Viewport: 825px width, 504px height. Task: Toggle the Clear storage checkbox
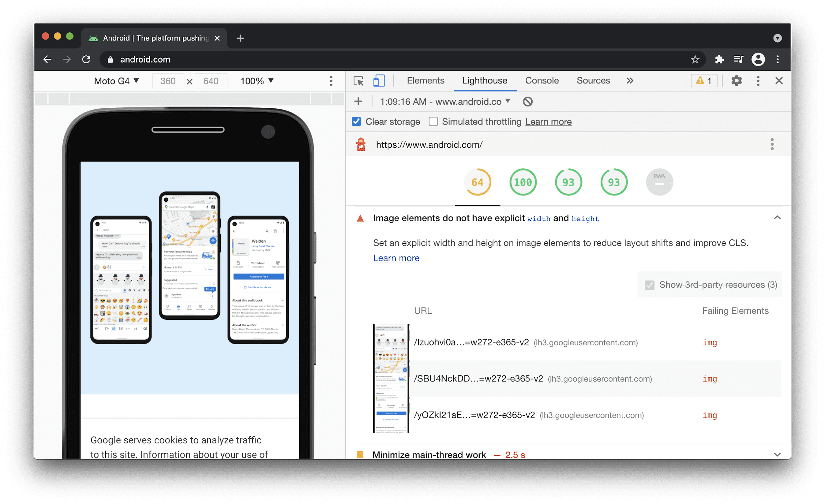356,122
